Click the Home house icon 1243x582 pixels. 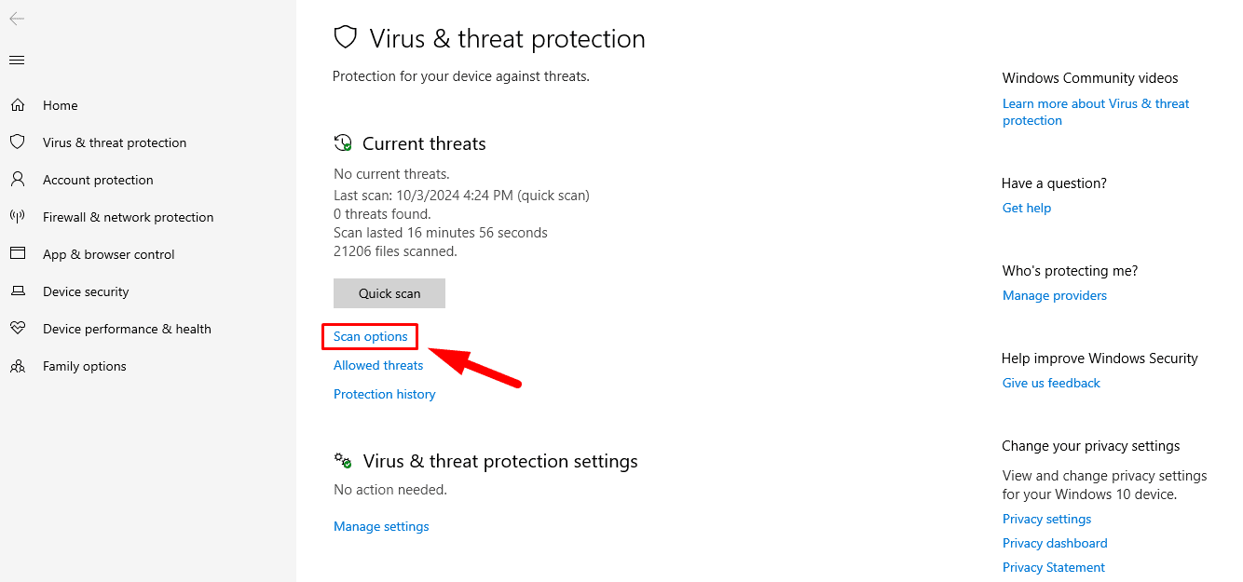coord(17,105)
